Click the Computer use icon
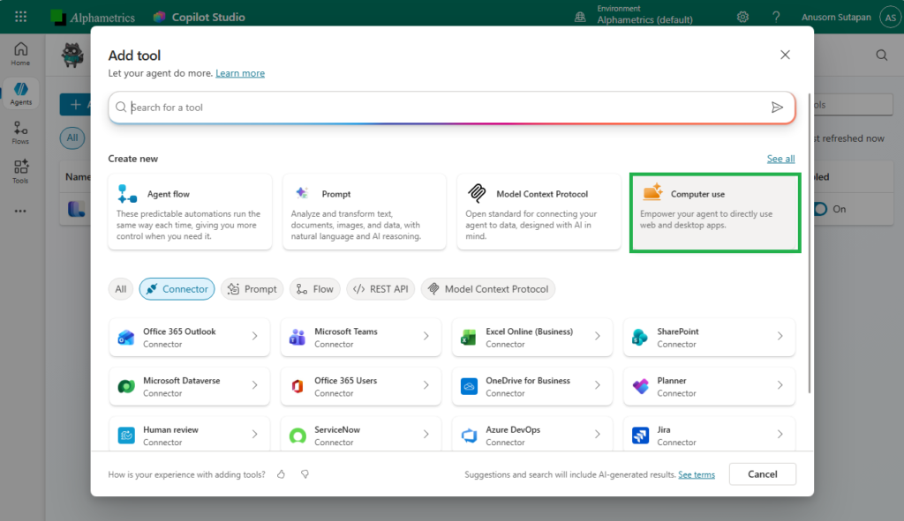This screenshot has width=904, height=521. (652, 192)
